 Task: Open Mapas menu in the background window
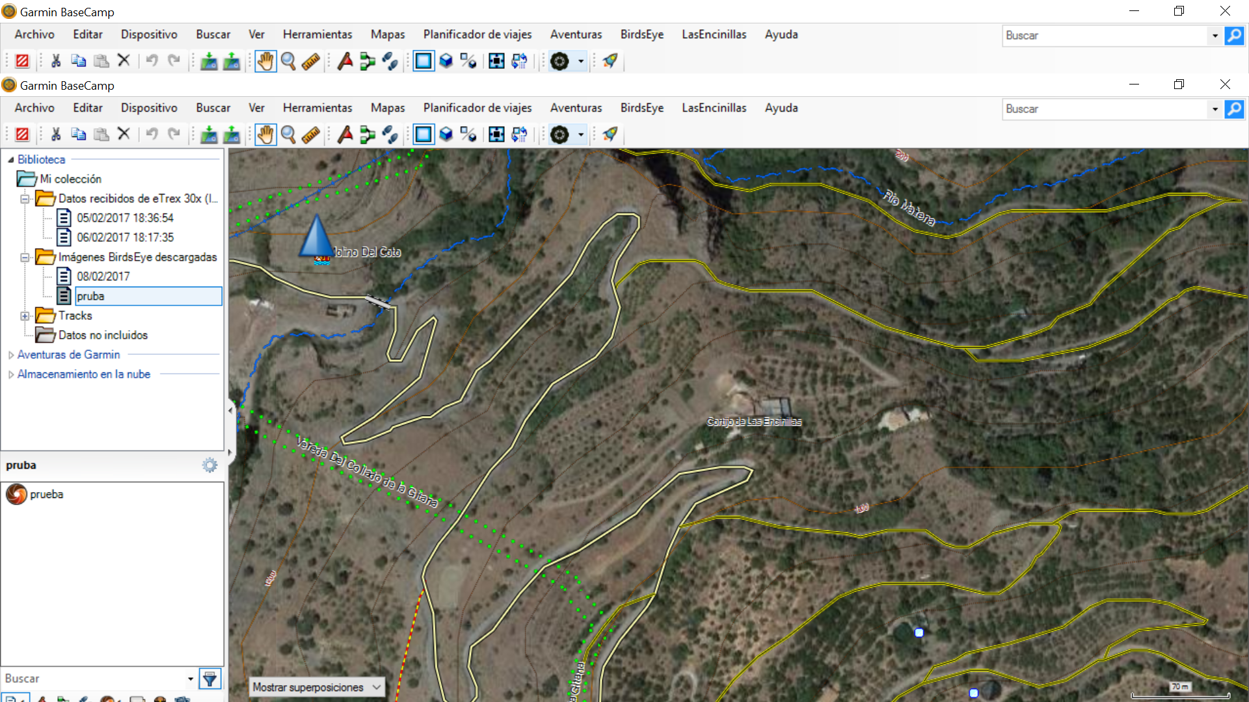tap(388, 34)
